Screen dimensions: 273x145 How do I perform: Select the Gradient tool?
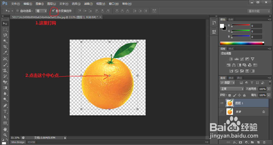click(5, 88)
